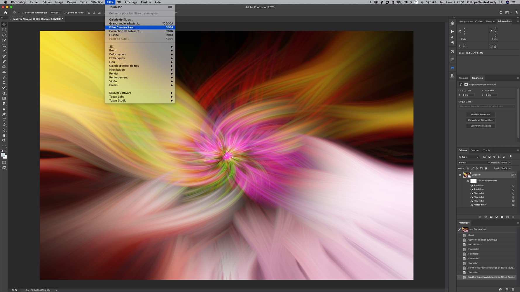Select the Lasso tool
Screen dimensions: 520x292
(x=4, y=35)
